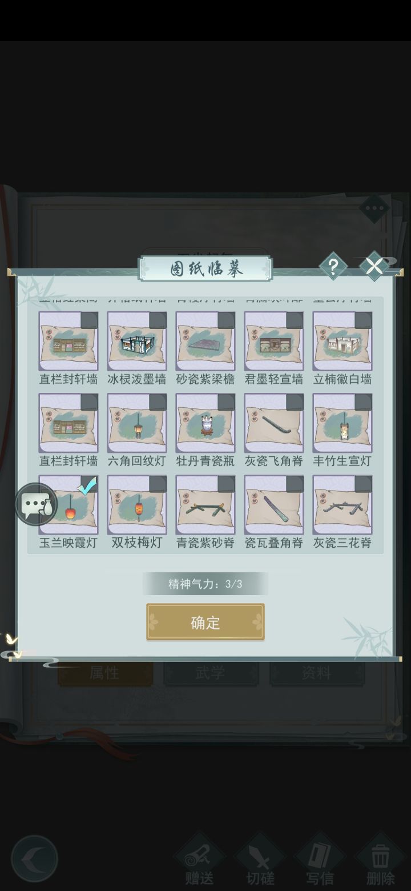Tick the checkbox on 砂瓷紫梁檐

click(x=226, y=320)
